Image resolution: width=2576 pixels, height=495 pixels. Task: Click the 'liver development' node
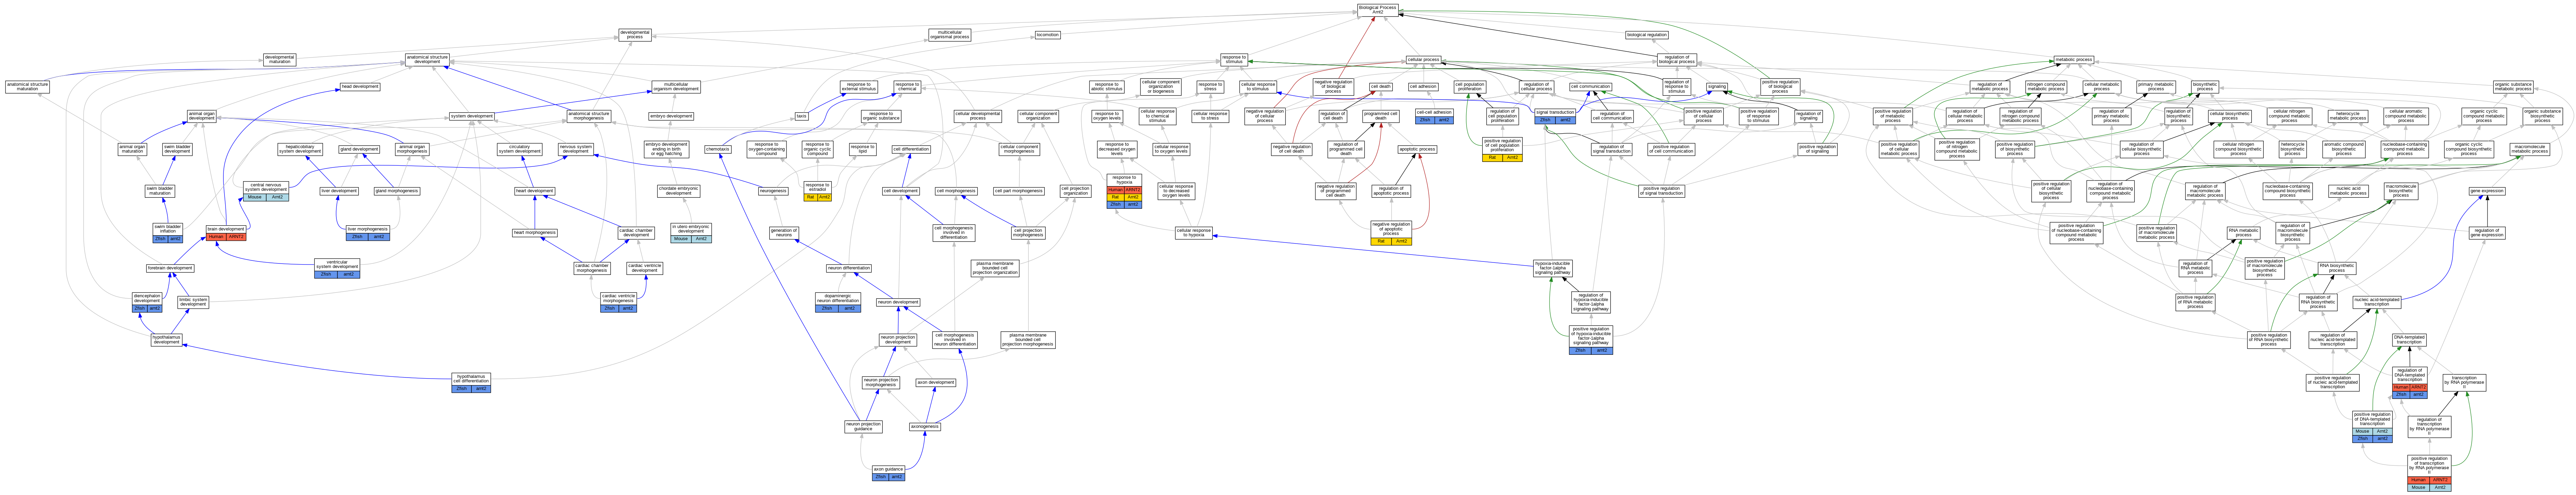[x=339, y=190]
